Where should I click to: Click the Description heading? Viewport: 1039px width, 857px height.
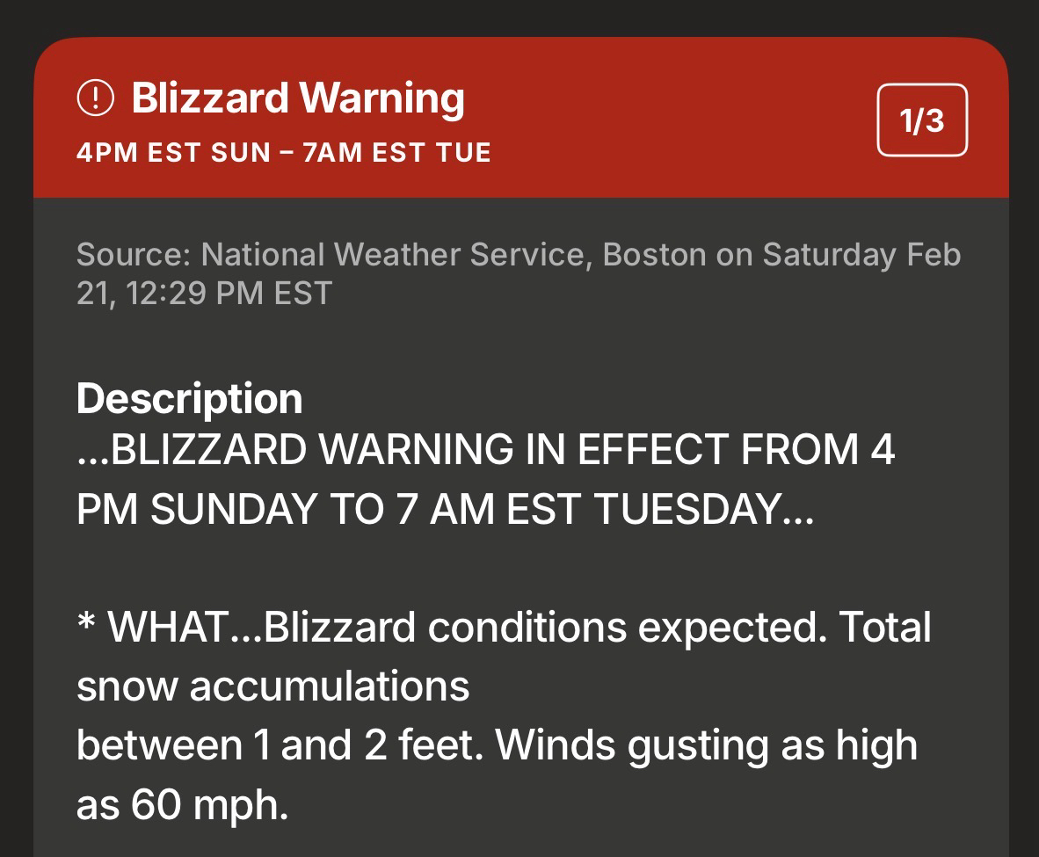(189, 398)
